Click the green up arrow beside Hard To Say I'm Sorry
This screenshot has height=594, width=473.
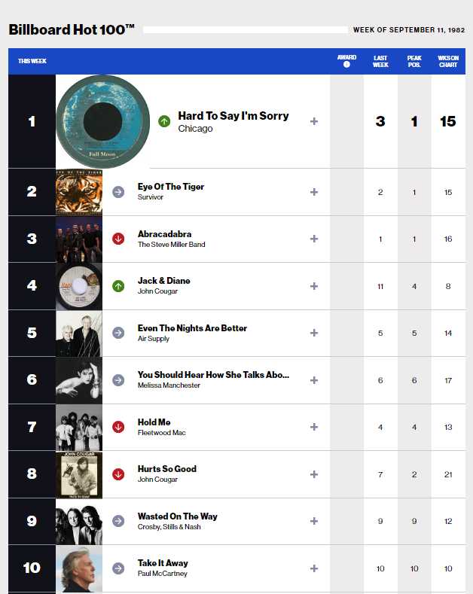pyautogui.click(x=164, y=121)
